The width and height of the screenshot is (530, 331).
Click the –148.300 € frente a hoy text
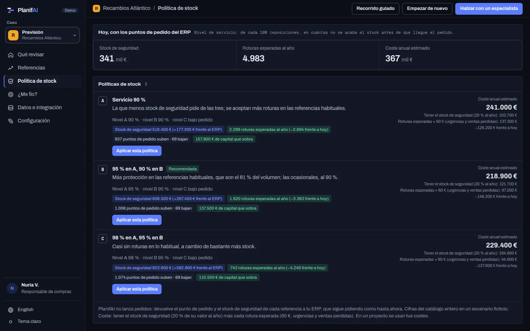click(x=496, y=196)
